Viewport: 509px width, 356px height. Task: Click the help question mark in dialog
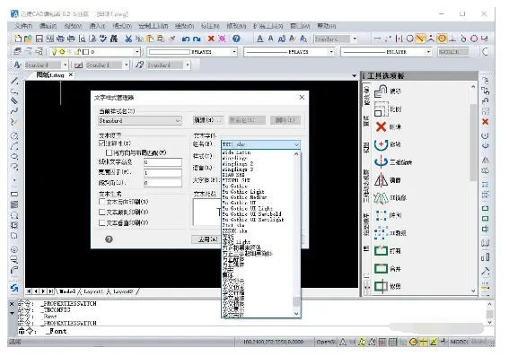pos(110,239)
